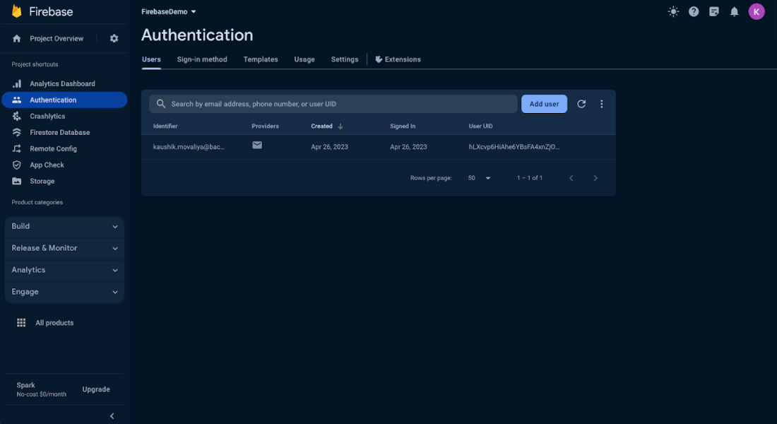Open help via question mark icon
Viewport: 777px width, 424px height.
click(694, 11)
